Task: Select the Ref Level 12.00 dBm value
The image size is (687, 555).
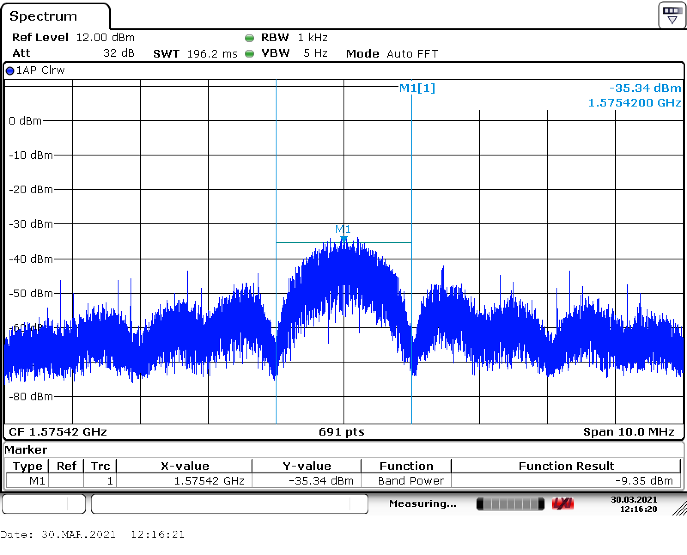Action: click(x=105, y=38)
